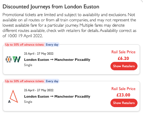Viewport: 143px width, 115px height.
Task: Click the second 'Every day' badge
Action: (x=52, y=81)
